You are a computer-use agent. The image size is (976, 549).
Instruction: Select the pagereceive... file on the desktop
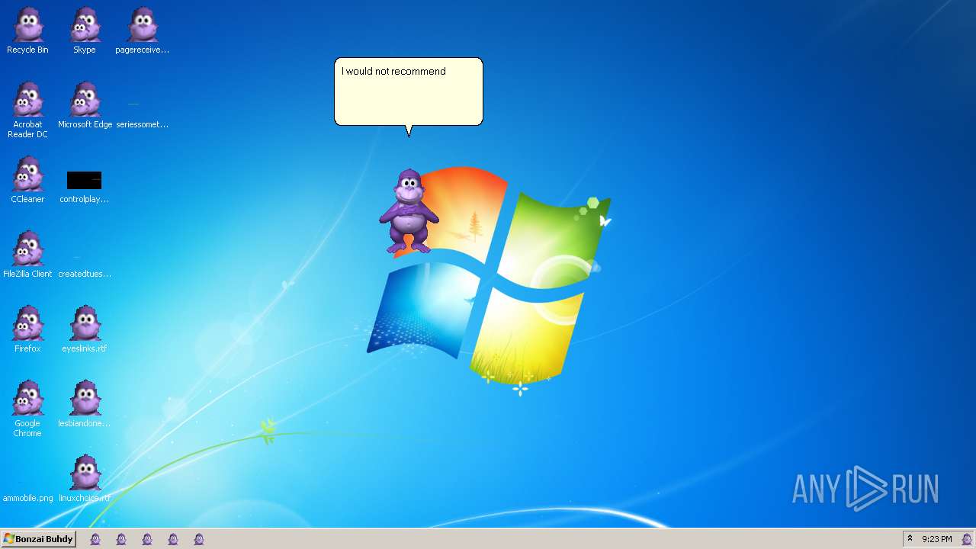click(142, 31)
